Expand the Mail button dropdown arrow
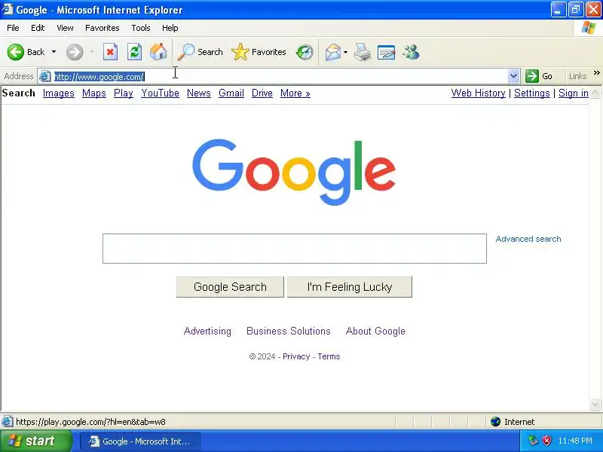Image resolution: width=603 pixels, height=452 pixels. point(345,52)
